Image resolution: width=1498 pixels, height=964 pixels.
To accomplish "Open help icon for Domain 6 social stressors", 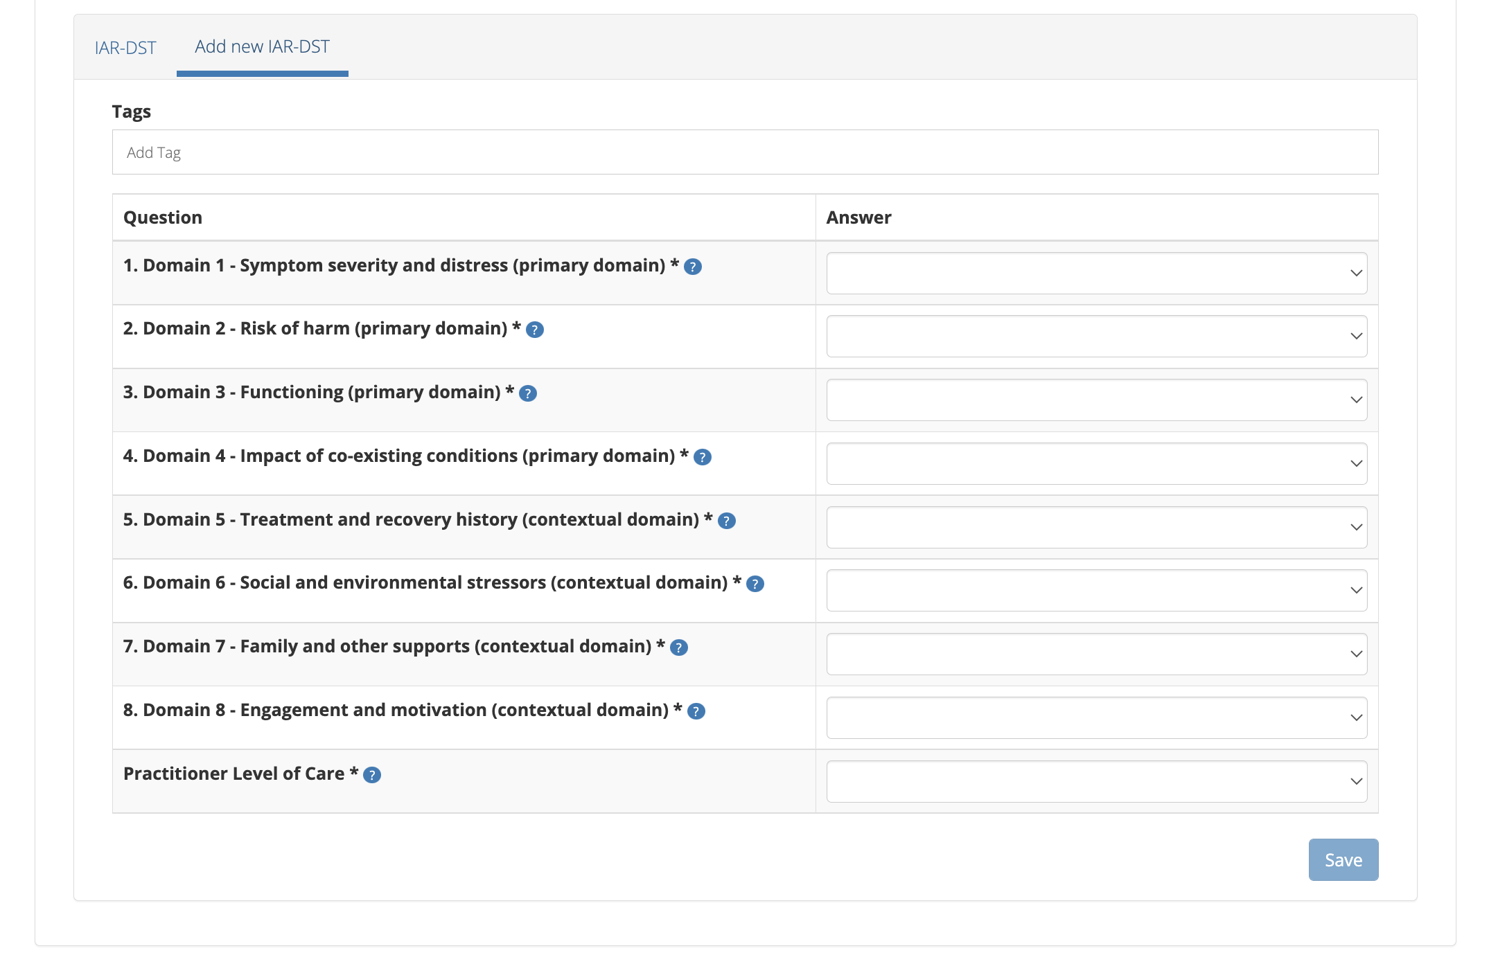I will tap(755, 584).
